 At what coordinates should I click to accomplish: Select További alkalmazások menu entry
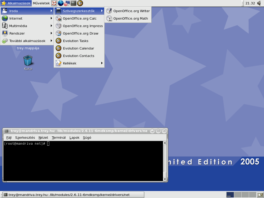tap(27, 41)
